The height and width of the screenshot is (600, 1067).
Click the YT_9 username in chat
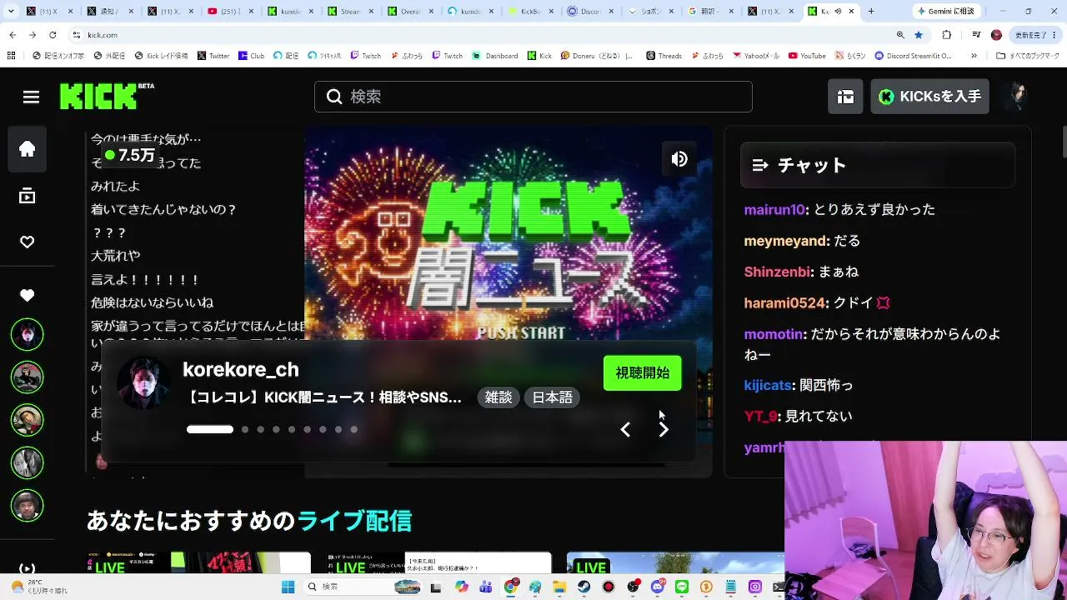point(760,416)
